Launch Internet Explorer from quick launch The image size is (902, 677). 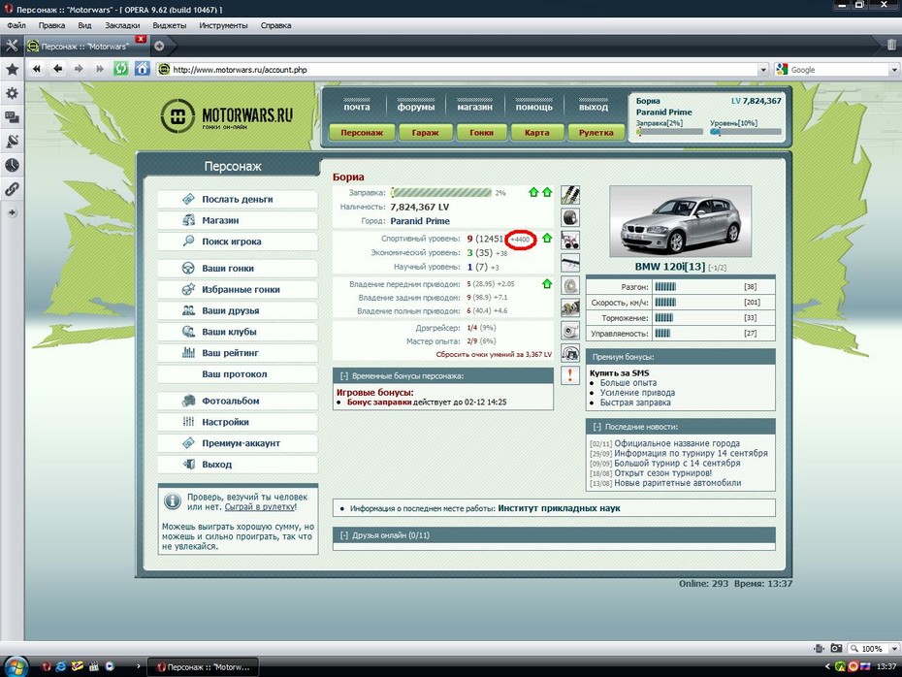point(60,666)
